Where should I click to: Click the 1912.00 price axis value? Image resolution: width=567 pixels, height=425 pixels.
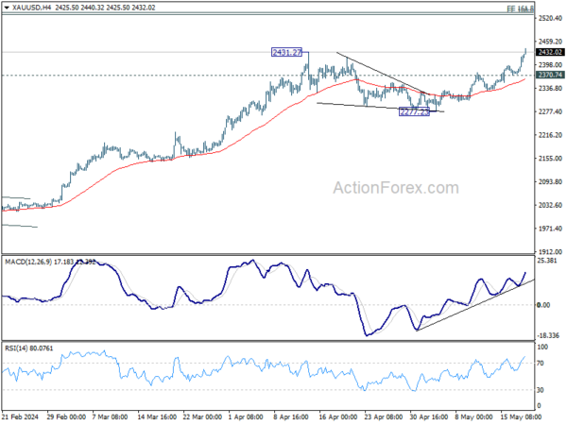pyautogui.click(x=550, y=252)
